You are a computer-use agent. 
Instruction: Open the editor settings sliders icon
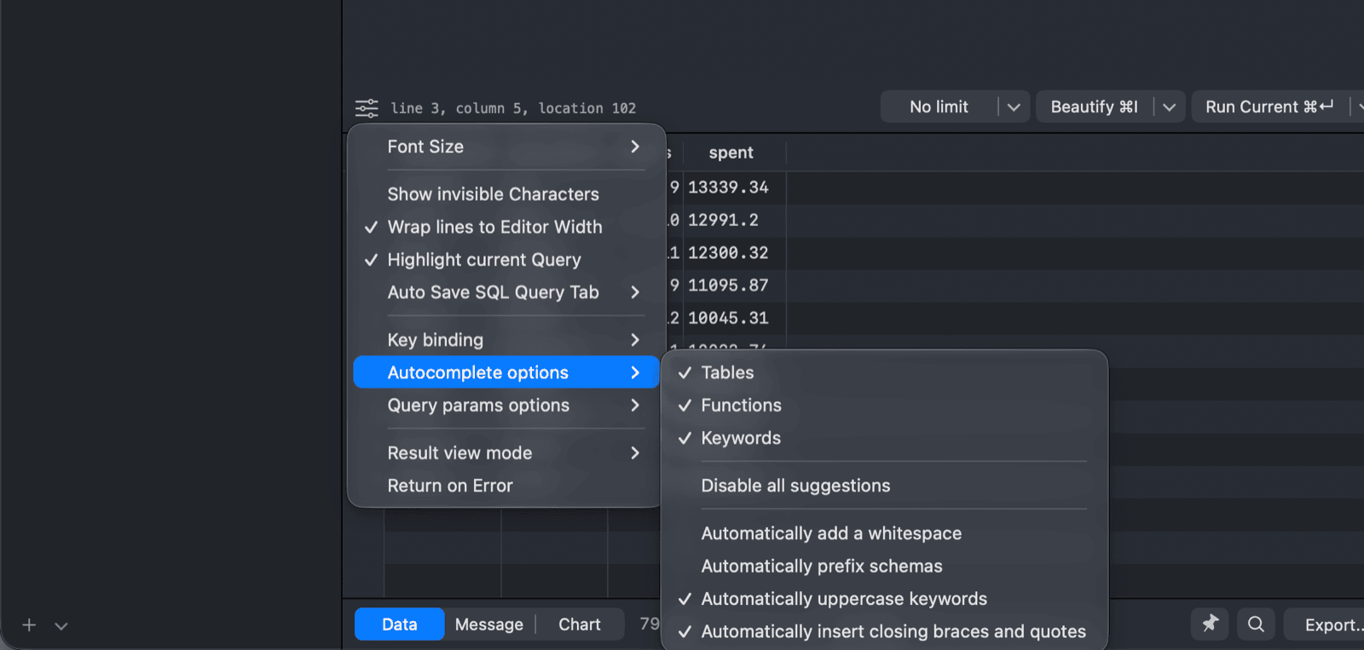(367, 108)
